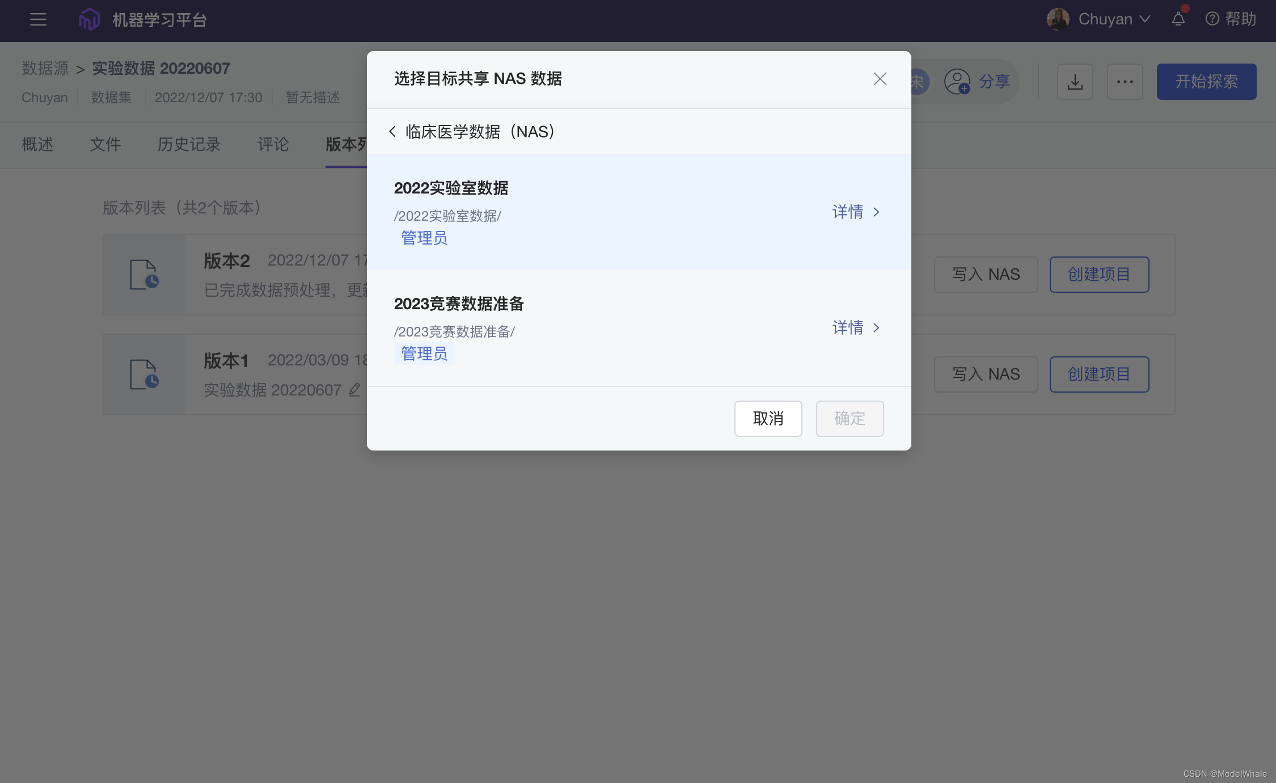Click the download icon button
The image size is (1276, 783).
point(1075,82)
